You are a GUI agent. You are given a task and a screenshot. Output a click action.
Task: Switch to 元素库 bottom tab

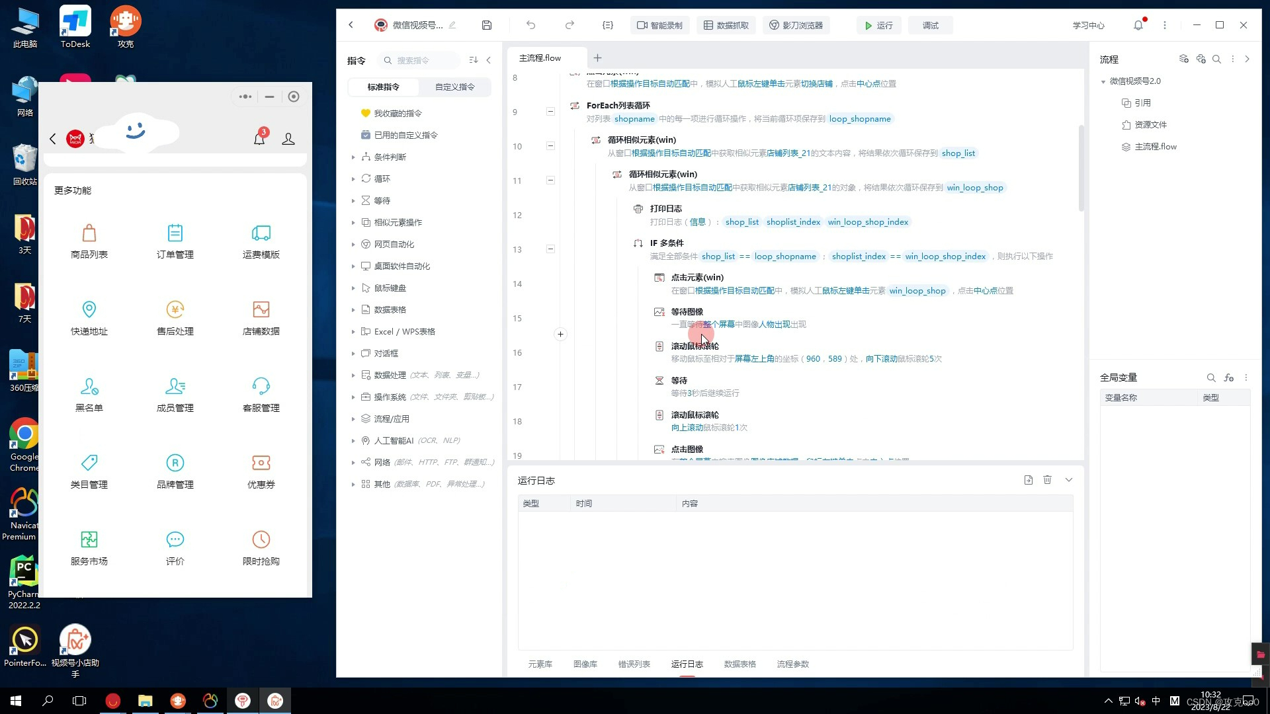click(540, 664)
